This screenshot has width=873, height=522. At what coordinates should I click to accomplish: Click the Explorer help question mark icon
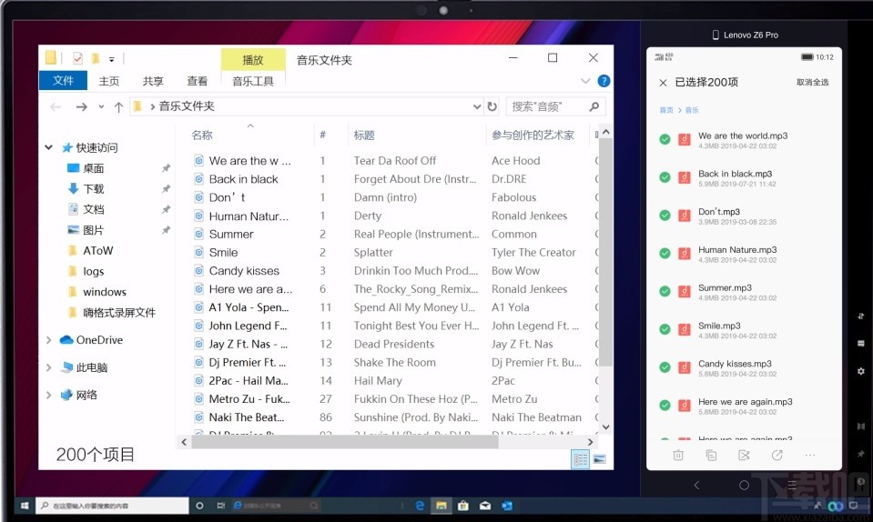click(x=604, y=81)
